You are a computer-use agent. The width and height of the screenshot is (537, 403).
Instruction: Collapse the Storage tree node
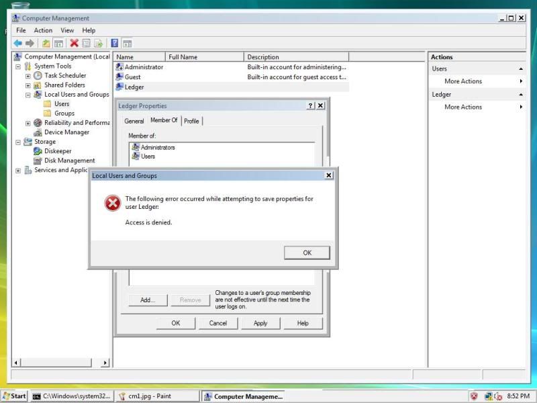pos(18,142)
